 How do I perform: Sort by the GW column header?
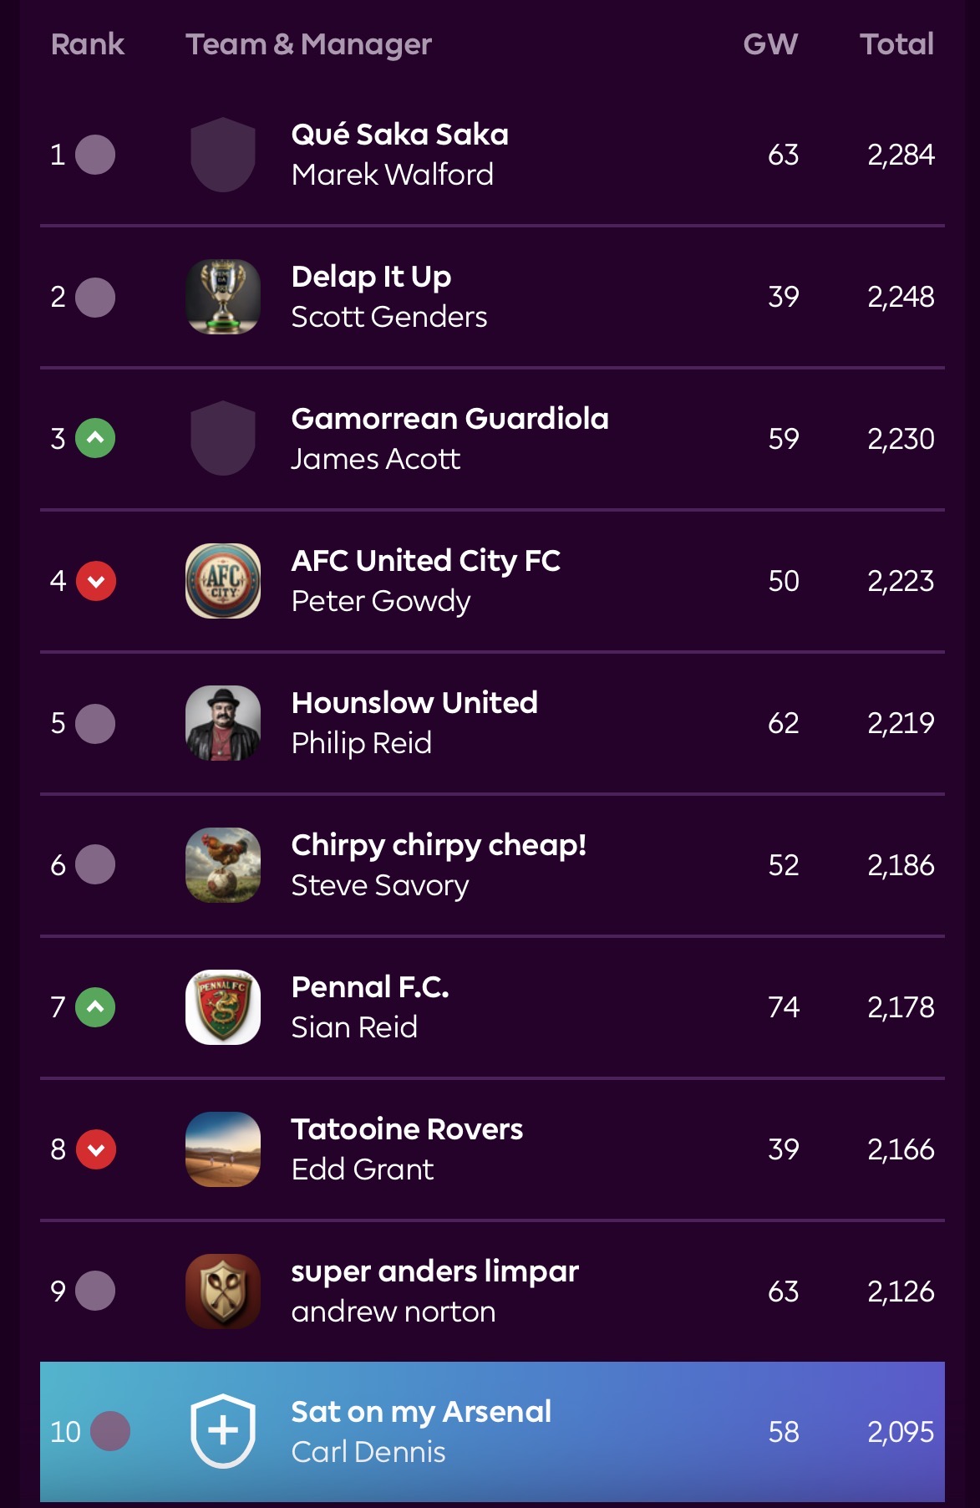[x=770, y=43]
